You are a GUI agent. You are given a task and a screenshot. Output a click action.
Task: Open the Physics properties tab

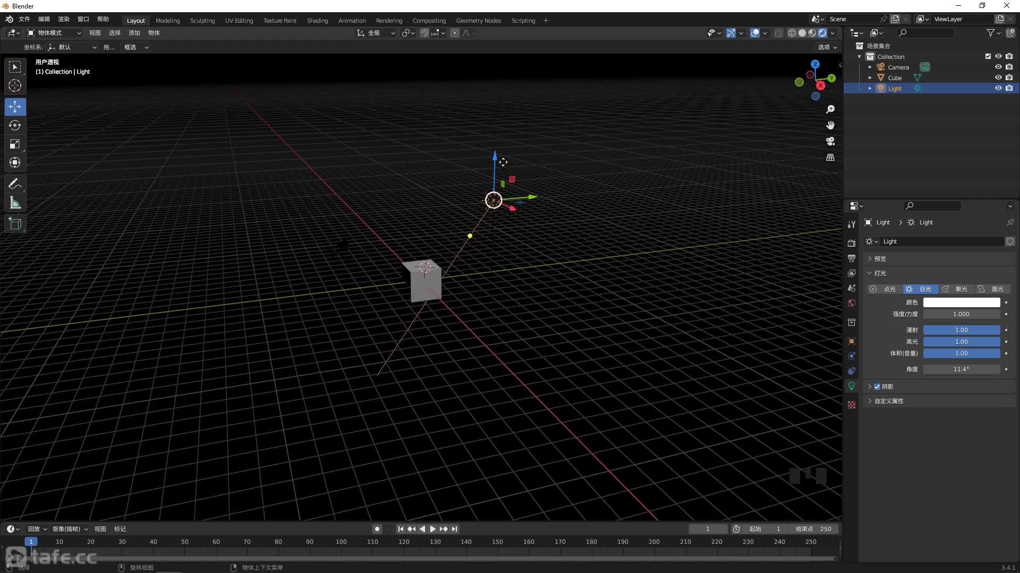[x=852, y=356]
